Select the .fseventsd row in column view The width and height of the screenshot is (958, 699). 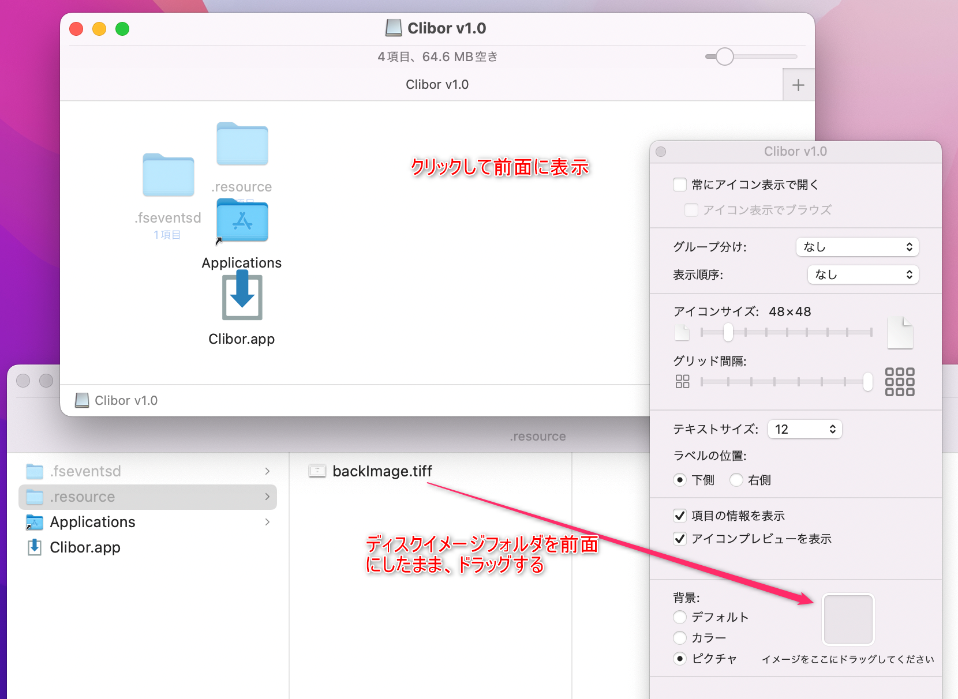tap(148, 471)
